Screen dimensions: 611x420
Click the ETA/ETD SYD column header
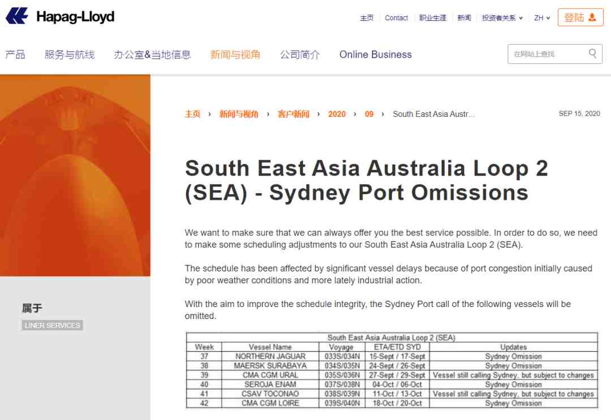397,347
